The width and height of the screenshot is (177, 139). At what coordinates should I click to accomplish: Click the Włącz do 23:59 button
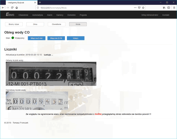coord(56,38)
